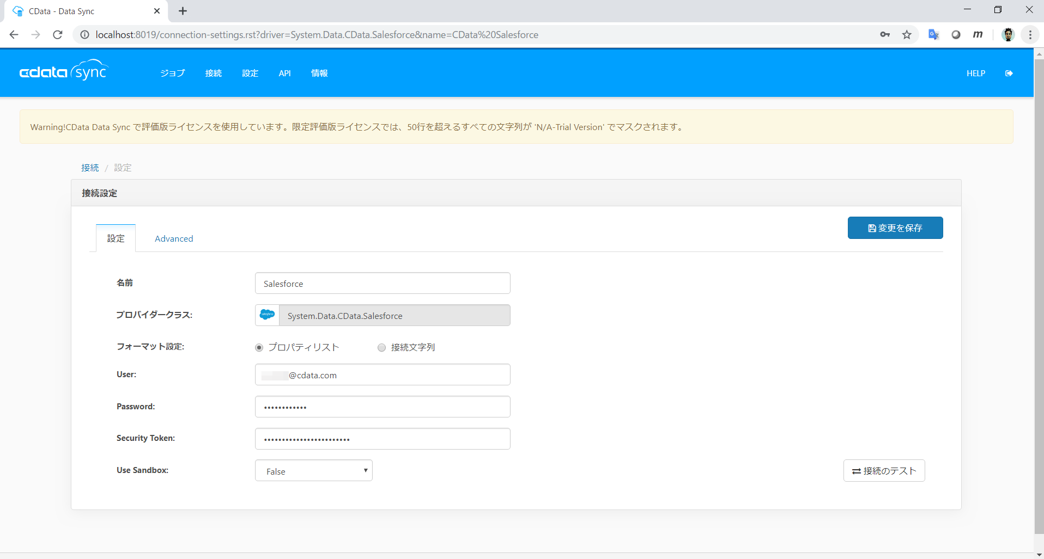Click the browser back arrow
1044x559 pixels.
[14, 34]
